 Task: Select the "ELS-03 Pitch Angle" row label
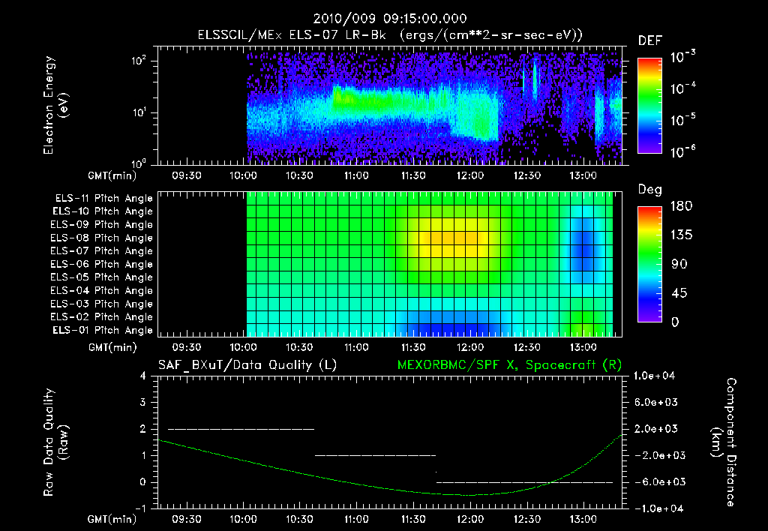101,304
